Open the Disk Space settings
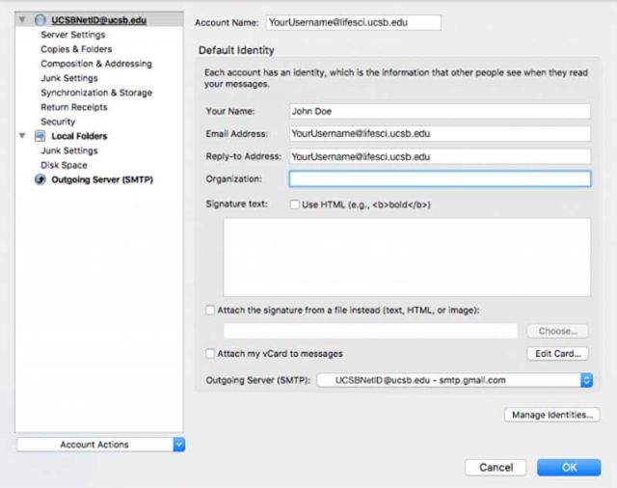This screenshot has width=617, height=488. (64, 165)
